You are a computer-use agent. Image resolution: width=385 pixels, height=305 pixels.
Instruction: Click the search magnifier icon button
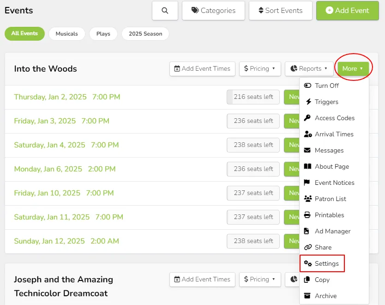tap(165, 11)
